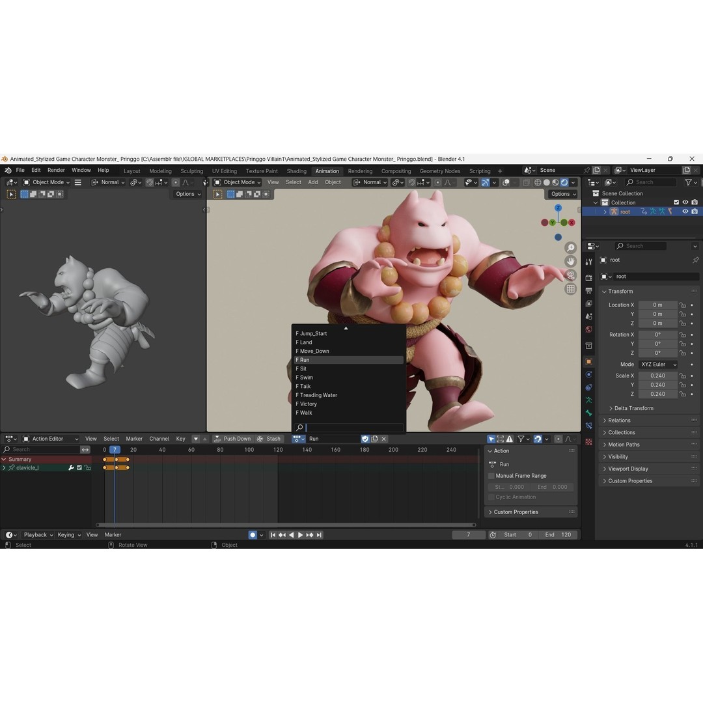Select solid viewport shading

547,182
